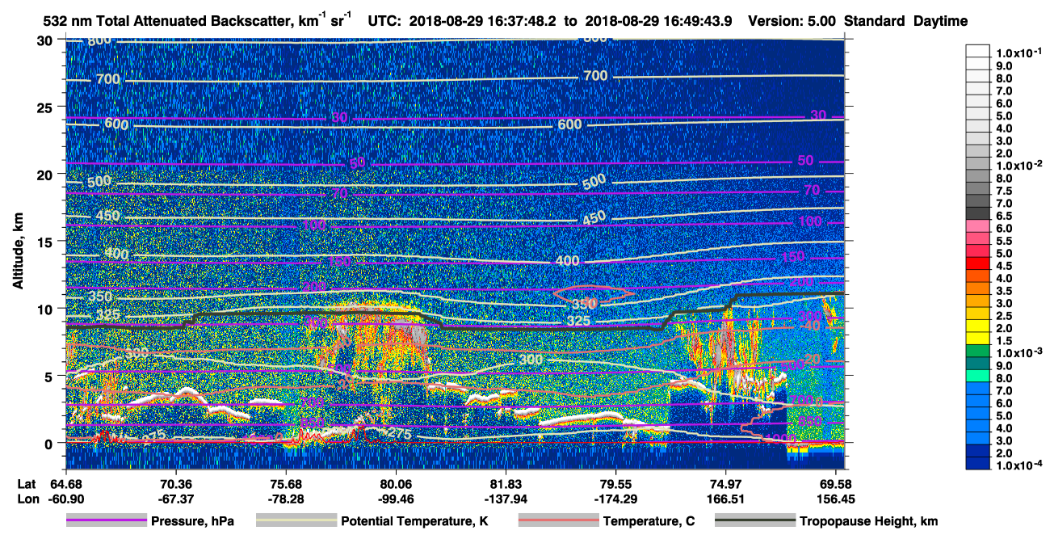Click latitude value '69.58'

pyautogui.click(x=835, y=483)
